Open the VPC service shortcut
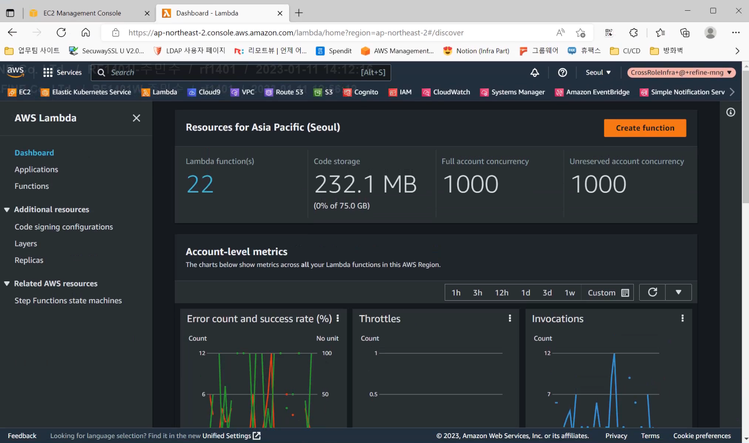Viewport: 749px width, 443px height. [x=243, y=92]
